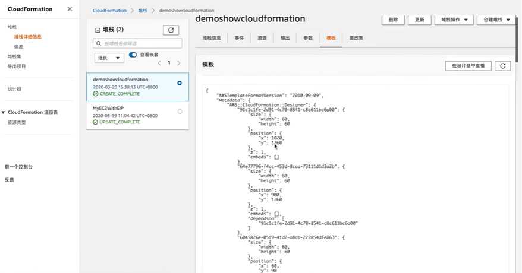Open the 活跃 status filter dropdown
The image size is (522, 273).
(109, 58)
